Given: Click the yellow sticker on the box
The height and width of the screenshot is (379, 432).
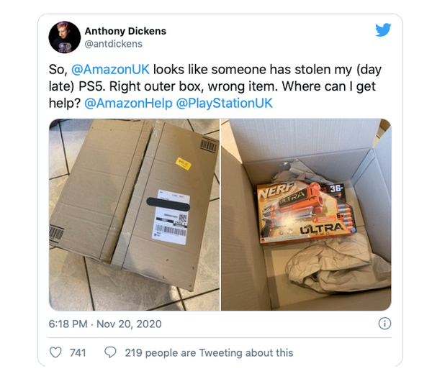Looking at the screenshot, I should point(184,164).
